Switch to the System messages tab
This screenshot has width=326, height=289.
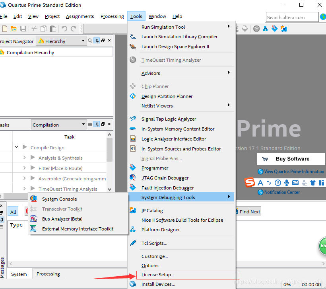coord(19,274)
